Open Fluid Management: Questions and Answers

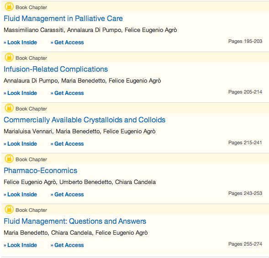[75, 221]
